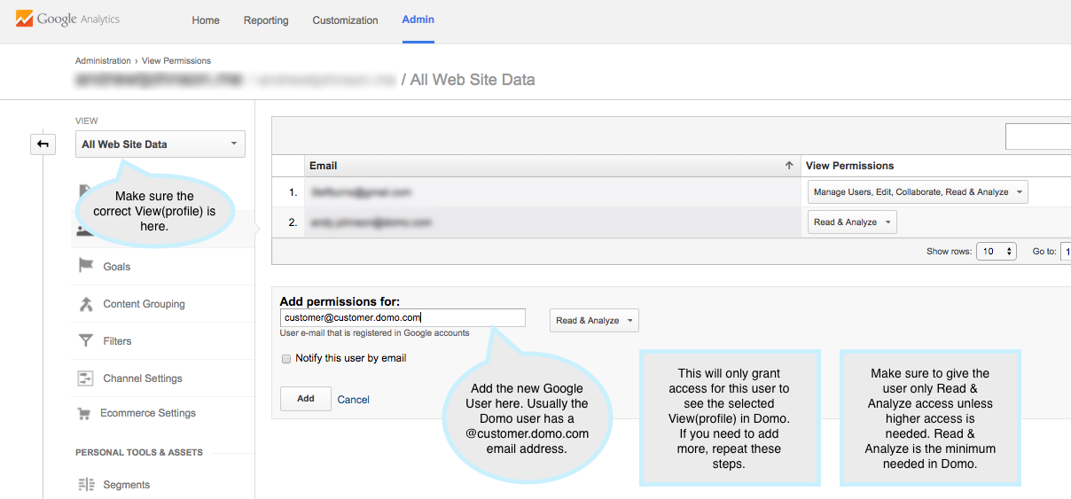The width and height of the screenshot is (1071, 499).
Task: Open the Home tab
Action: pyautogui.click(x=206, y=20)
